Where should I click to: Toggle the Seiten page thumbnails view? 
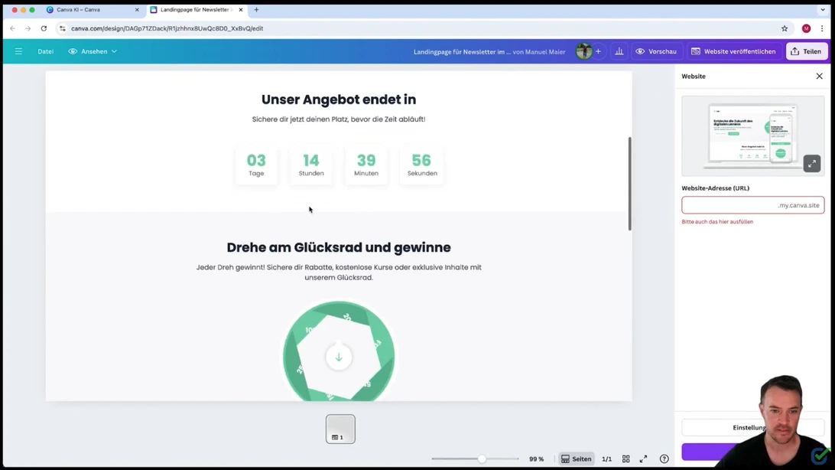(x=576, y=459)
